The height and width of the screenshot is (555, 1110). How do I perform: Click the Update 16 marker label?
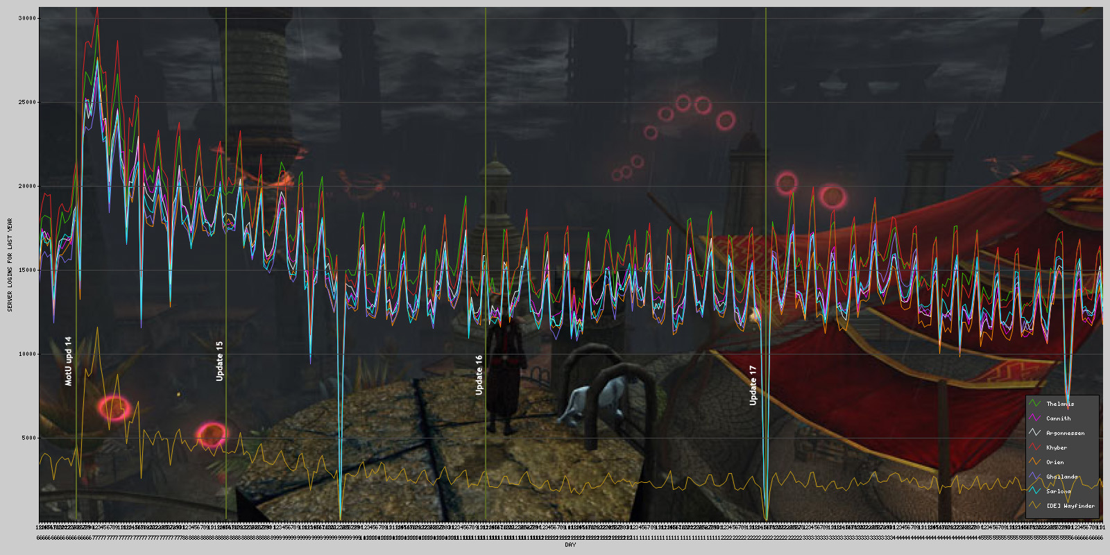(x=479, y=375)
